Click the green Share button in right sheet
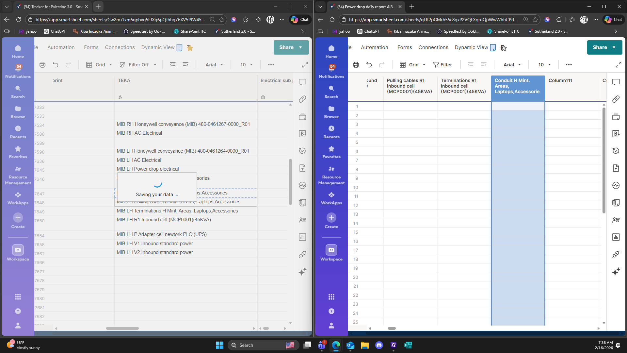Screen dimensions: 627x353 pos(600,47)
